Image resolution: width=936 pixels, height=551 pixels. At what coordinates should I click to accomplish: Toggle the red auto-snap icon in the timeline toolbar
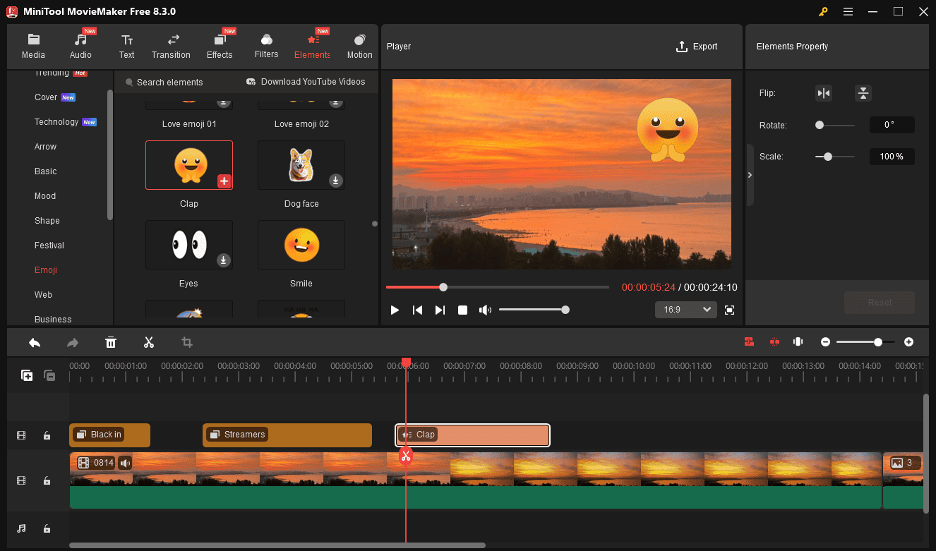tap(749, 341)
